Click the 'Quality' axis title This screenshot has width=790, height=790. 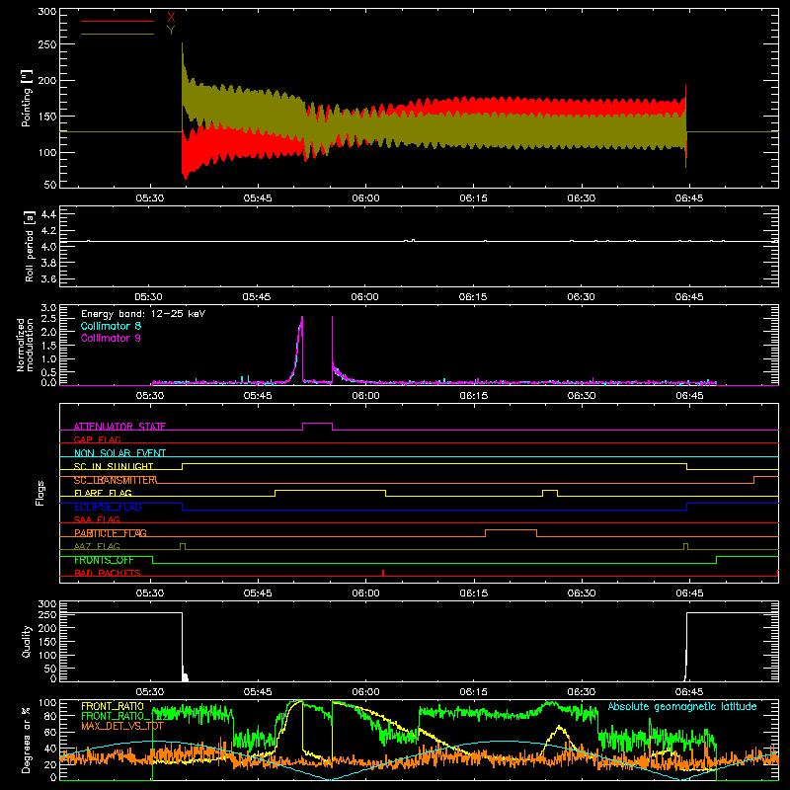(x=27, y=641)
